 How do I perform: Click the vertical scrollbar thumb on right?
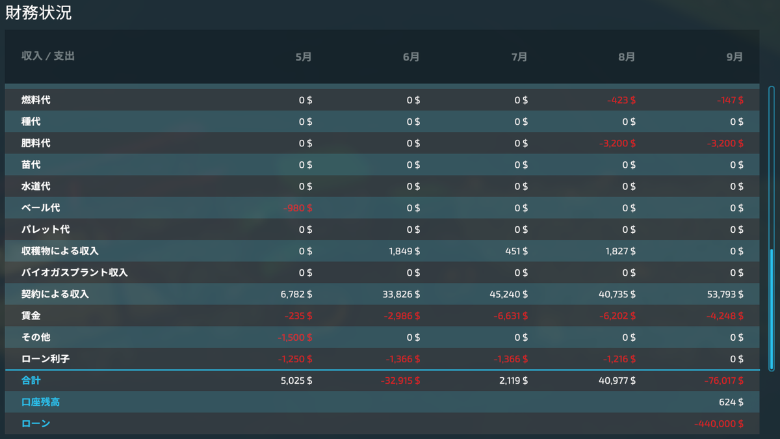pos(772,310)
